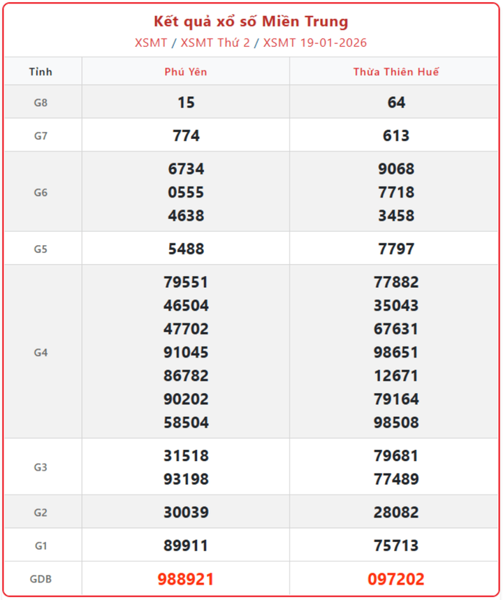Viewport: 503px width, 600px height.
Task: Select Phú Yên special prize number 988921
Action: pyautogui.click(x=186, y=579)
